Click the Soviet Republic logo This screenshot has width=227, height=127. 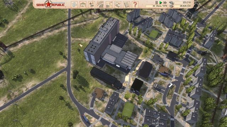50,4
